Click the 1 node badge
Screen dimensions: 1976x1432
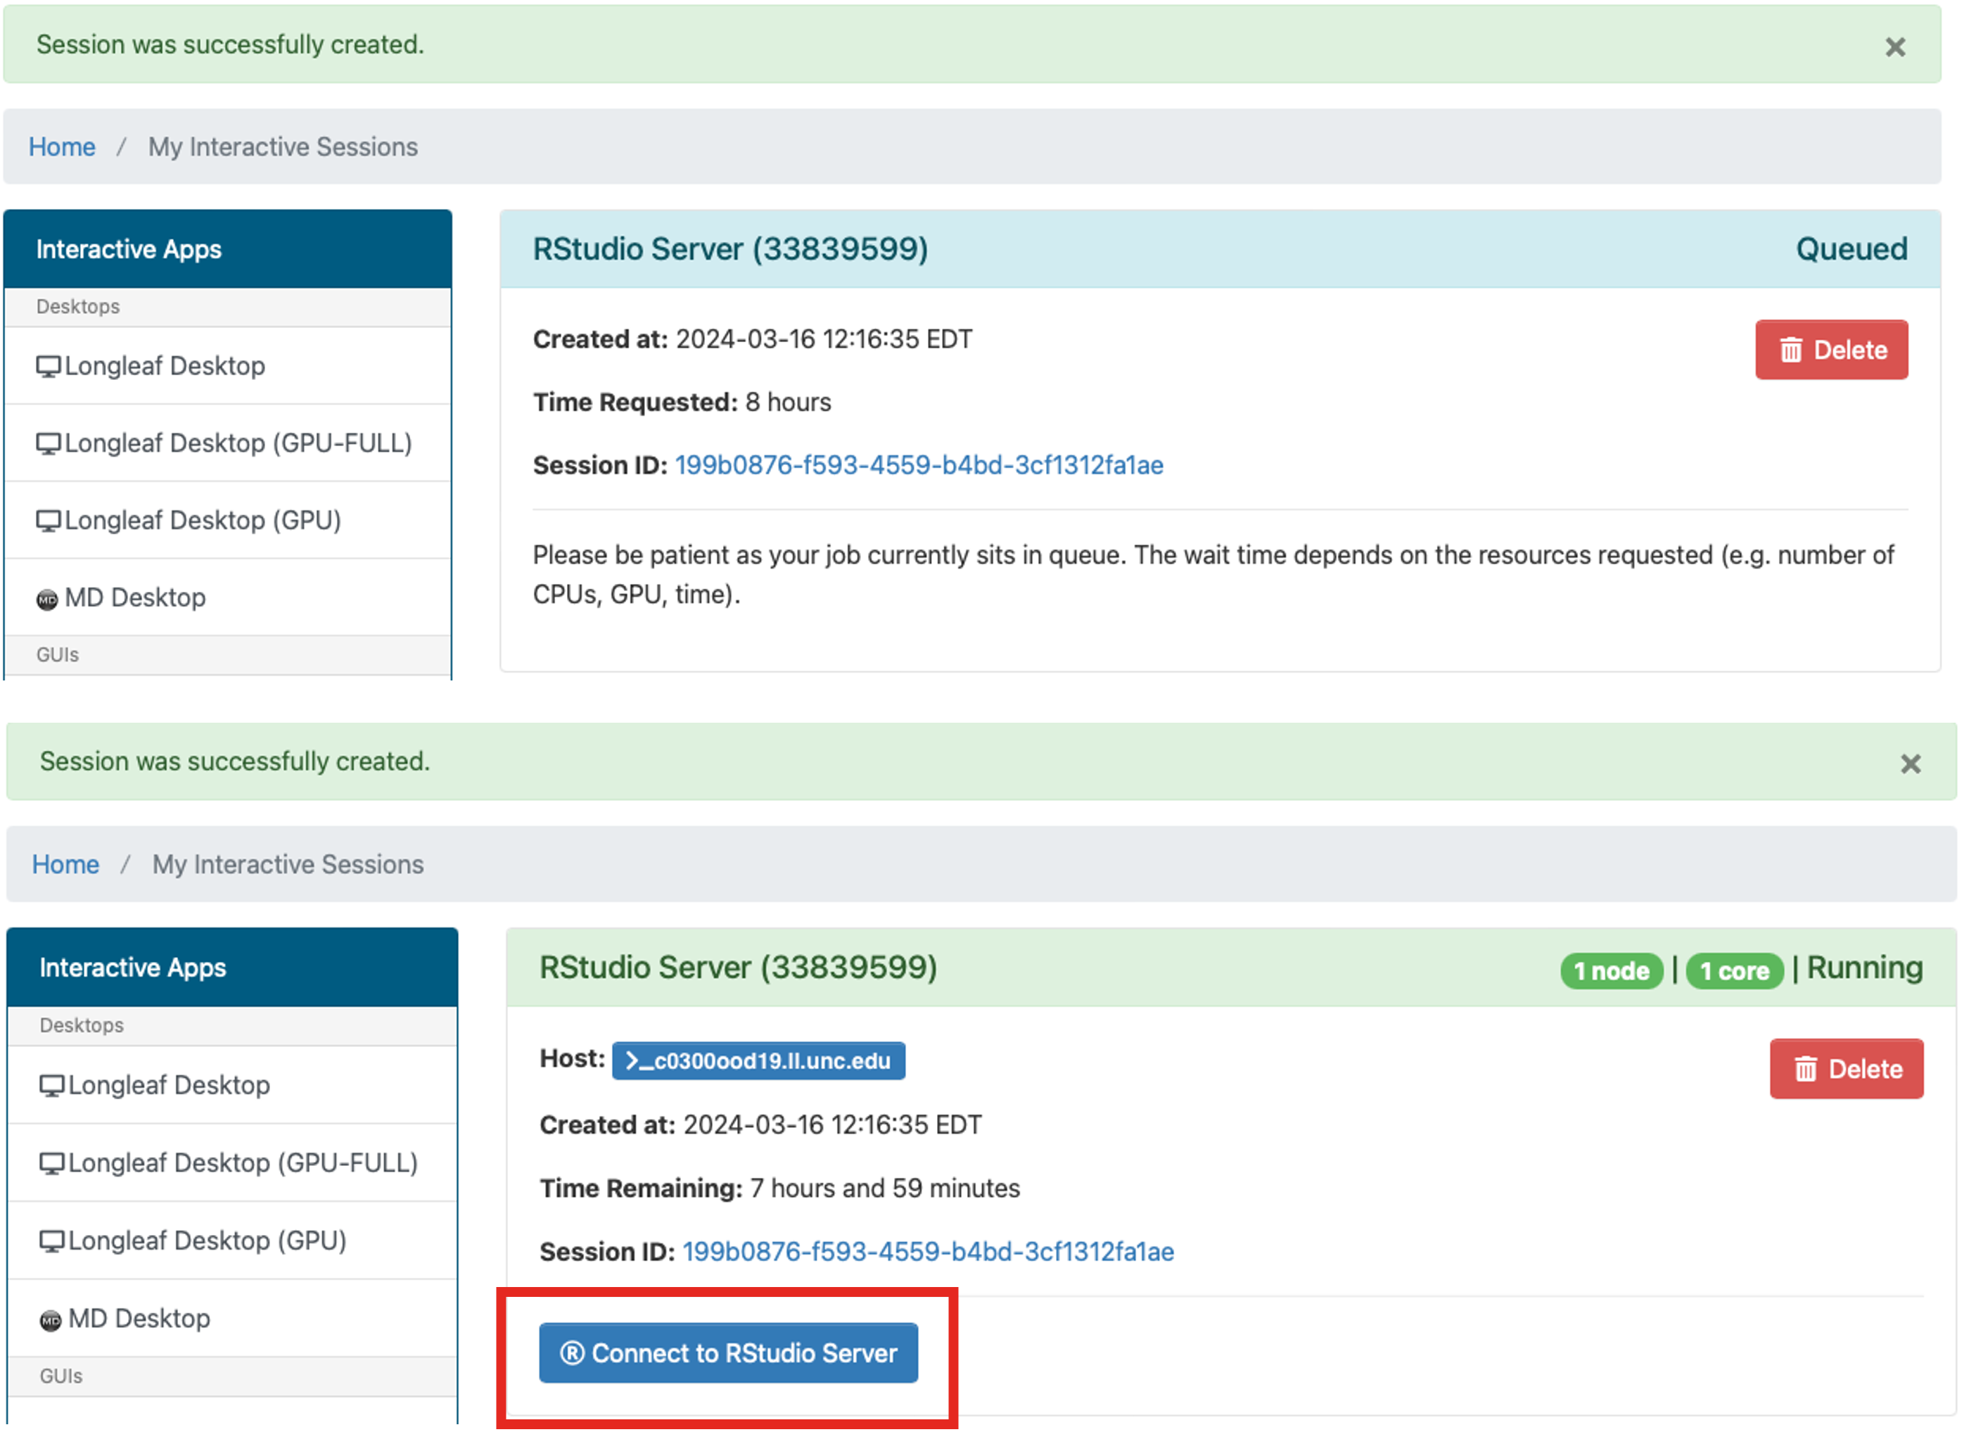coord(1613,971)
